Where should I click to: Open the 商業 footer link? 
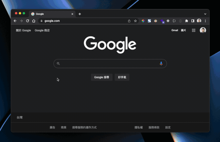pyautogui.click(x=63, y=127)
